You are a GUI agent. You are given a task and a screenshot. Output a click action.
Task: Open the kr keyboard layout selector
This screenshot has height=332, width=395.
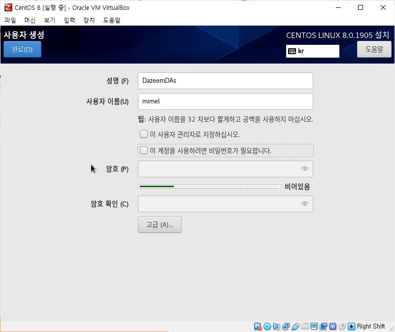[x=313, y=51]
